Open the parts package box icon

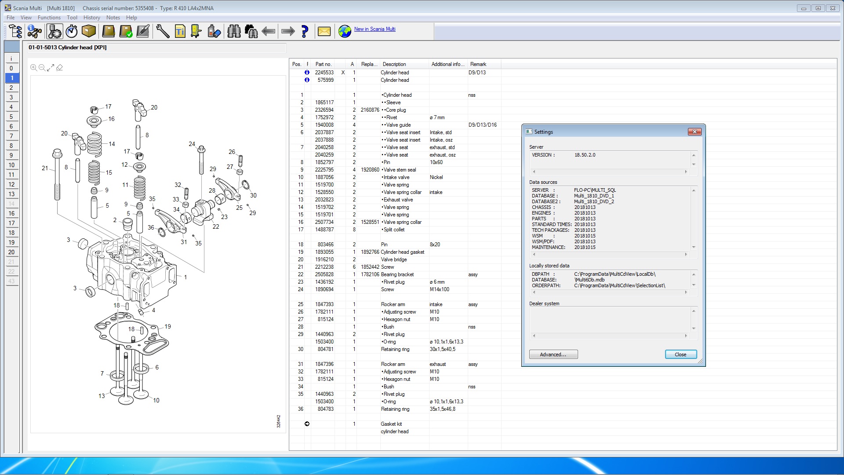pyautogui.click(x=89, y=31)
